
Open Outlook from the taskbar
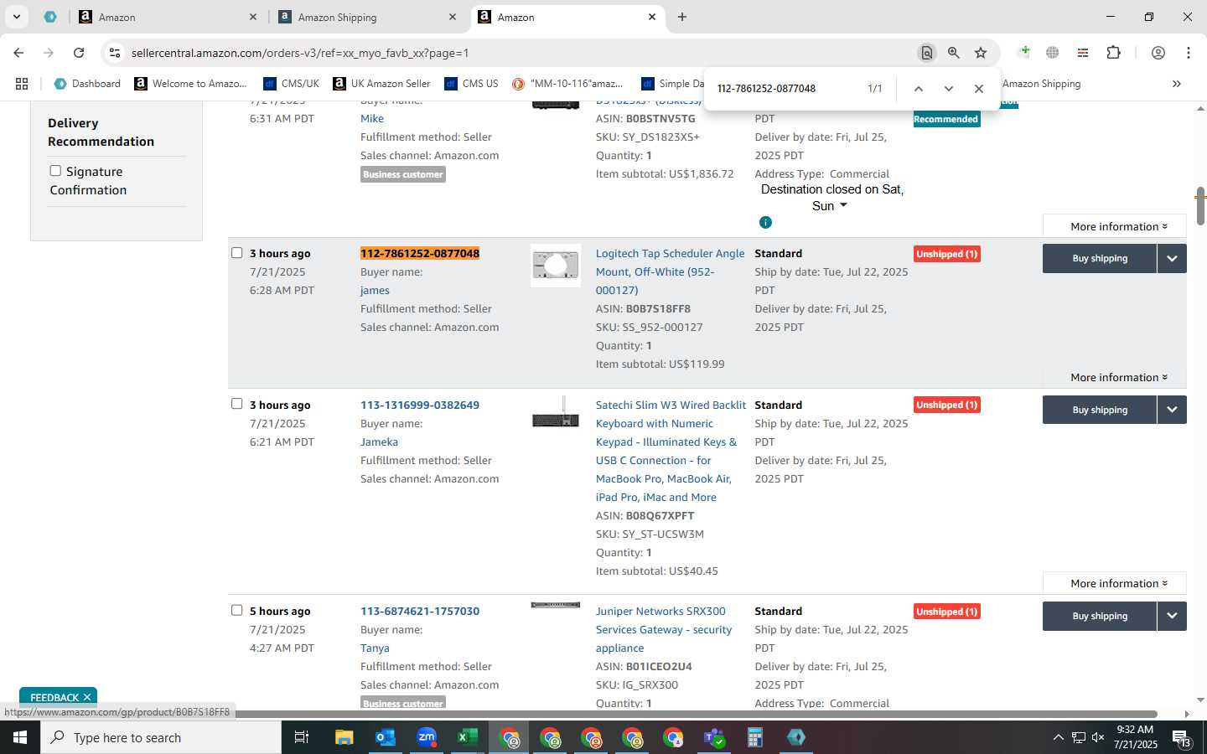click(x=386, y=737)
